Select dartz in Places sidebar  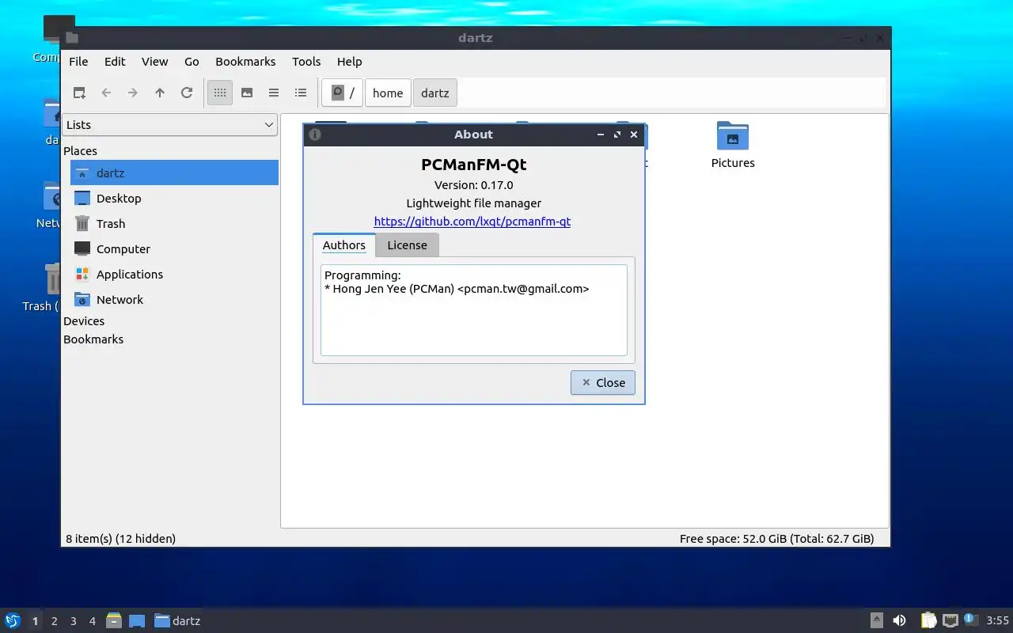(174, 172)
